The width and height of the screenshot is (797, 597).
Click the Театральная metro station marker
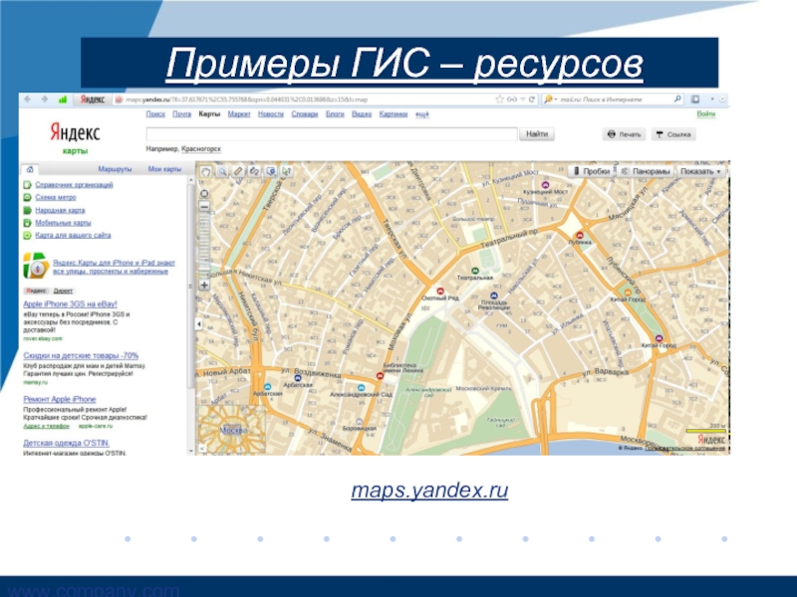click(475, 271)
